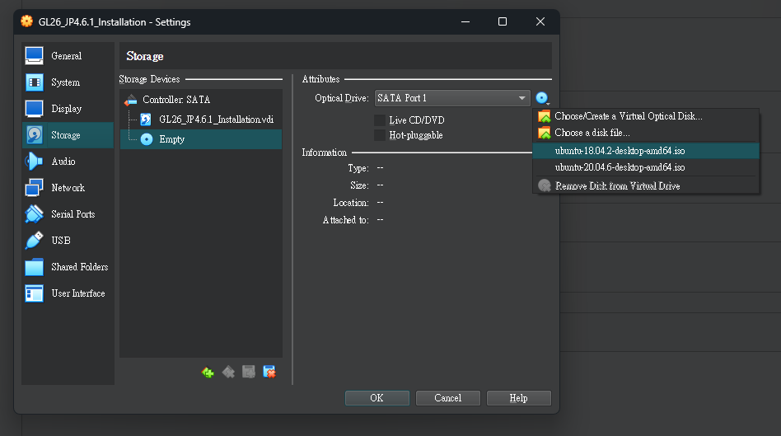Click the add new storage controller icon
This screenshot has height=436, width=781.
(208, 373)
